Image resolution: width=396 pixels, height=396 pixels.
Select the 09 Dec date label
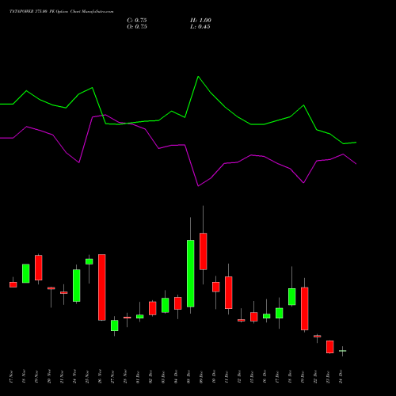pos(201,377)
